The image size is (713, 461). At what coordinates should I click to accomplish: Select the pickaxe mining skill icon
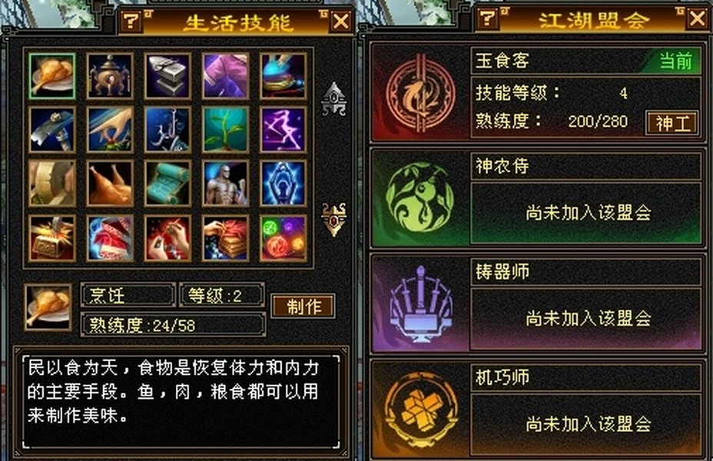pos(51,130)
